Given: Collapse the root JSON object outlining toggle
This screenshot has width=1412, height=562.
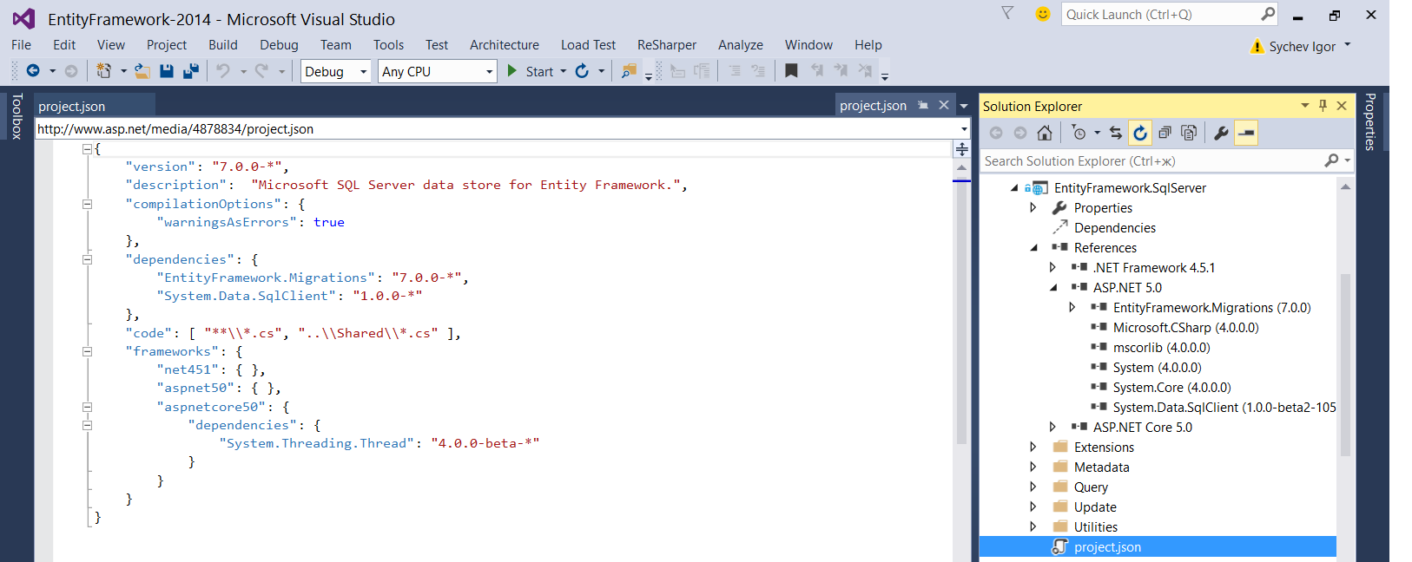Looking at the screenshot, I should pos(87,149).
